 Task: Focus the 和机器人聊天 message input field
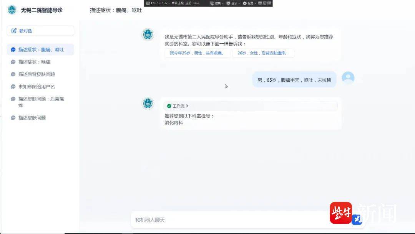tap(230, 220)
